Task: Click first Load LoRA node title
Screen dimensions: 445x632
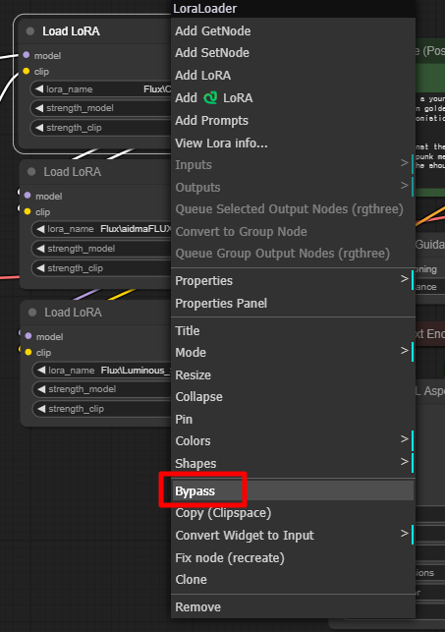Action: click(72, 31)
